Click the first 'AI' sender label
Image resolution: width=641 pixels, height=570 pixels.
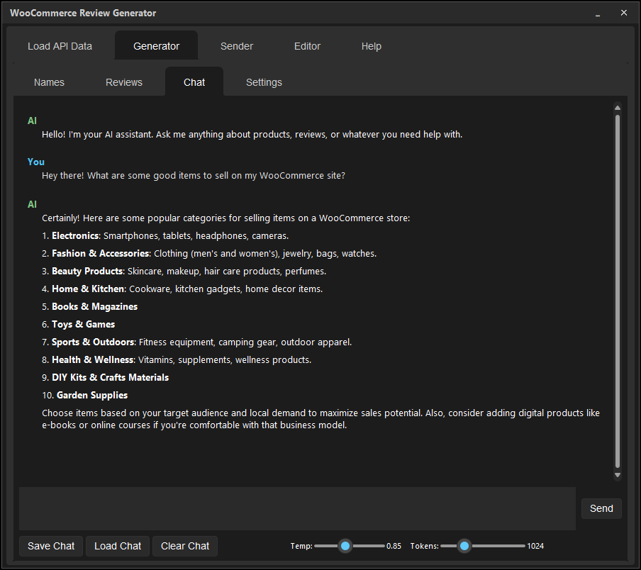[32, 121]
